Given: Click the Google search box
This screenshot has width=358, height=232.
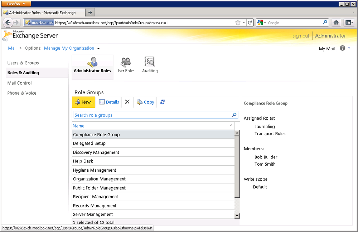Looking at the screenshot, I should [x=294, y=23].
